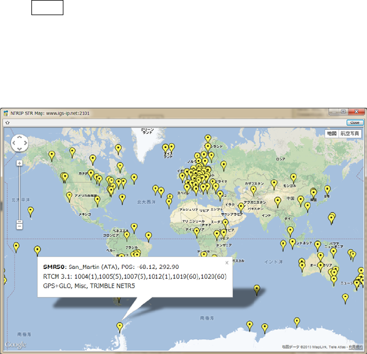Select the Baffin Island station marker
Viewport: 367px width, 354px height.
click(118, 149)
